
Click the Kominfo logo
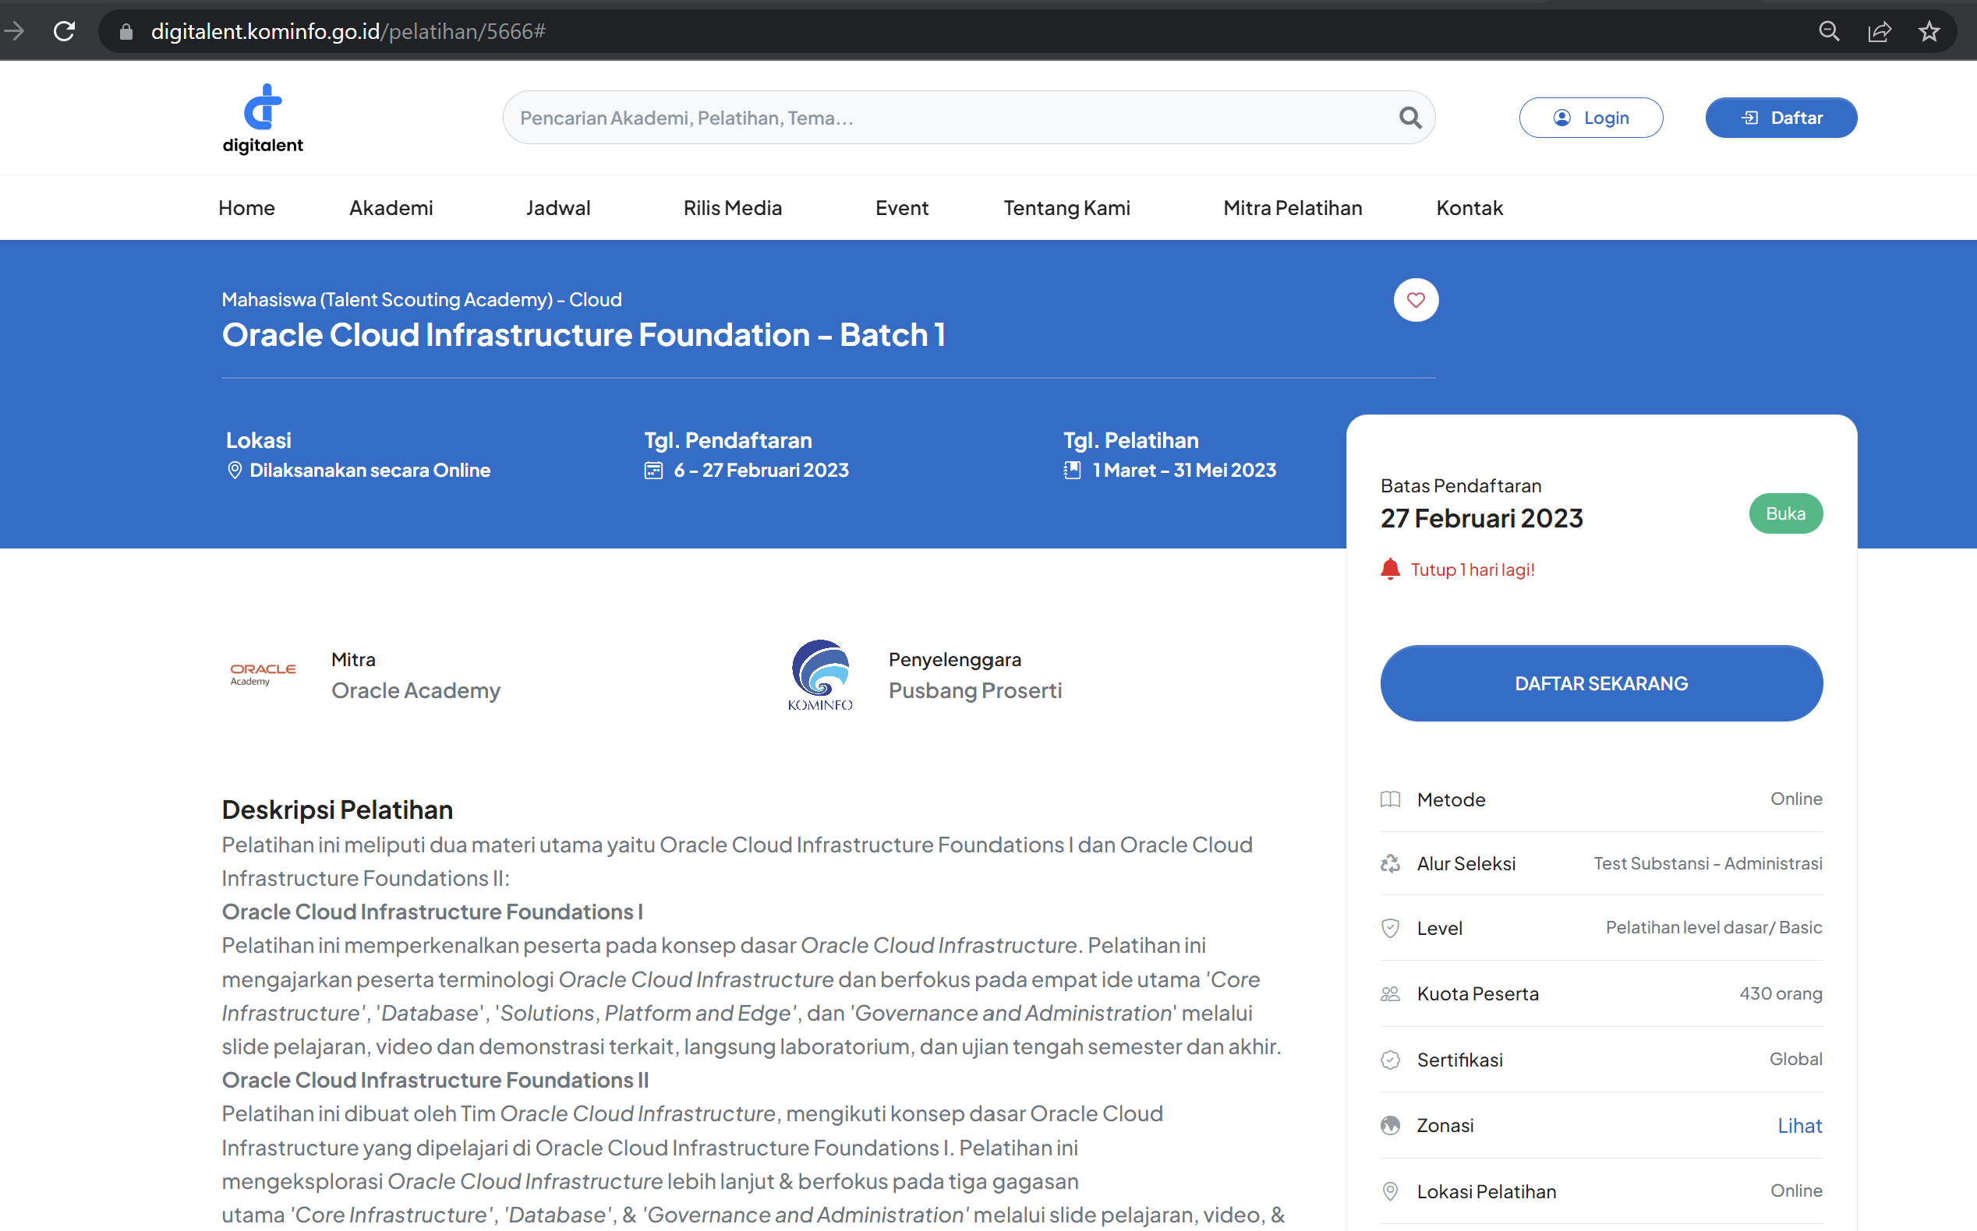819,674
